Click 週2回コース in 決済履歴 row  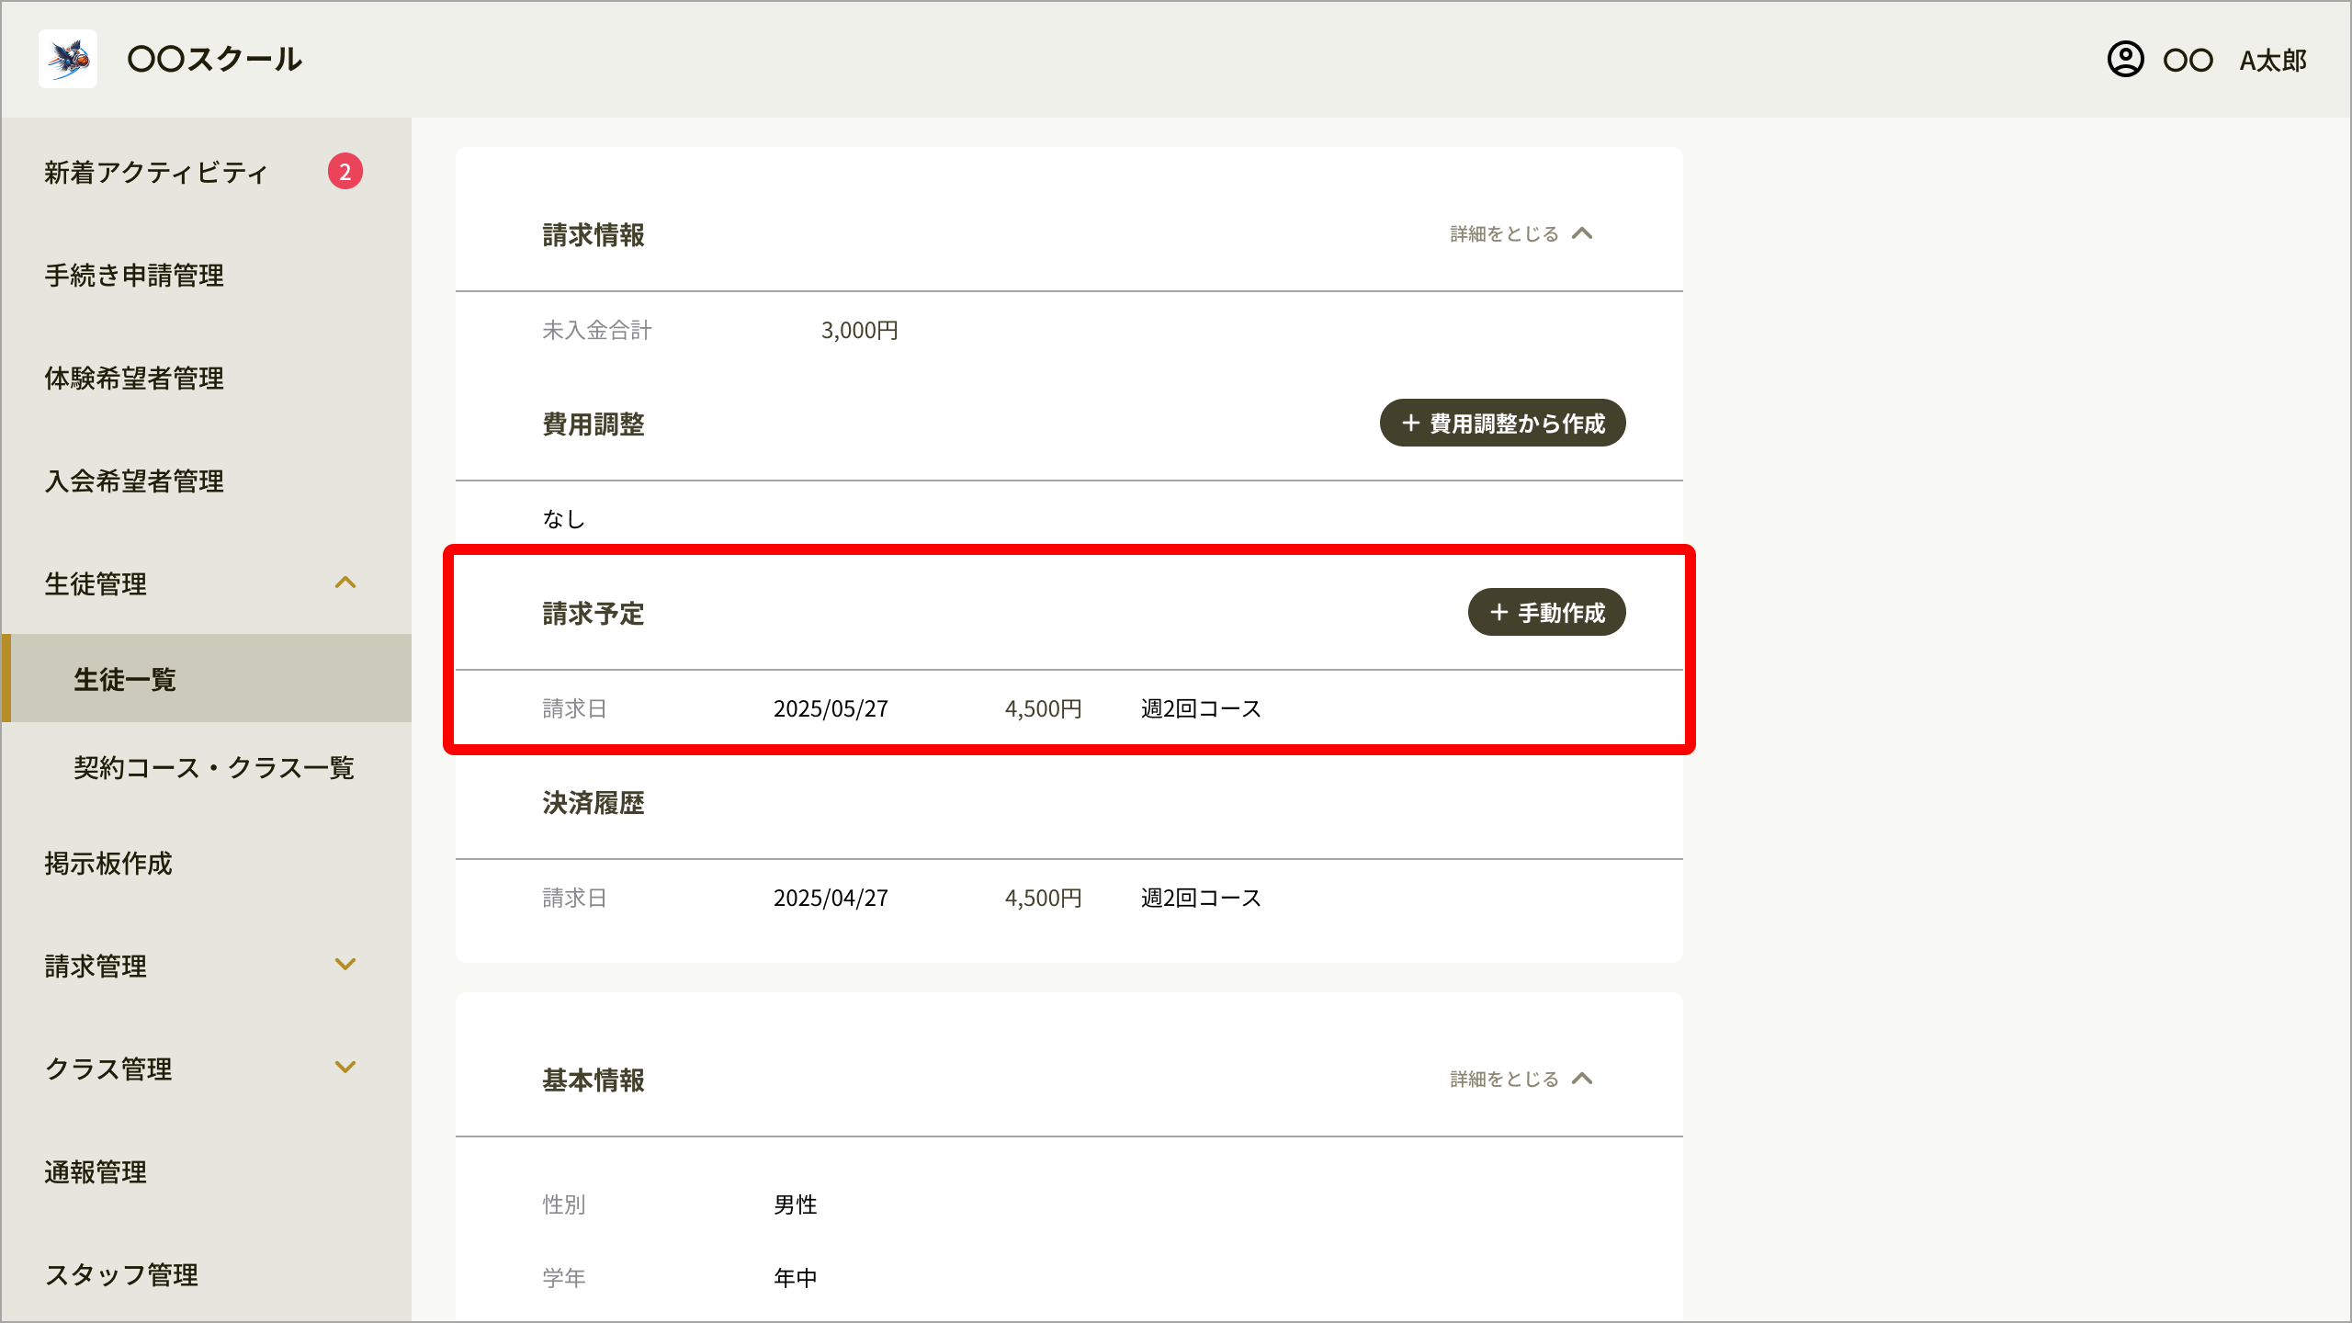coord(1201,898)
